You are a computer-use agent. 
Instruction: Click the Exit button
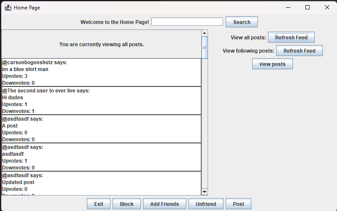98,204
